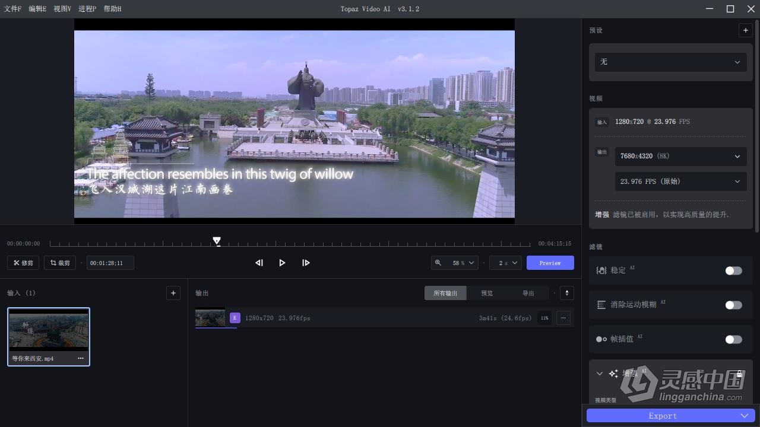Open the 文件F menu

coord(12,9)
